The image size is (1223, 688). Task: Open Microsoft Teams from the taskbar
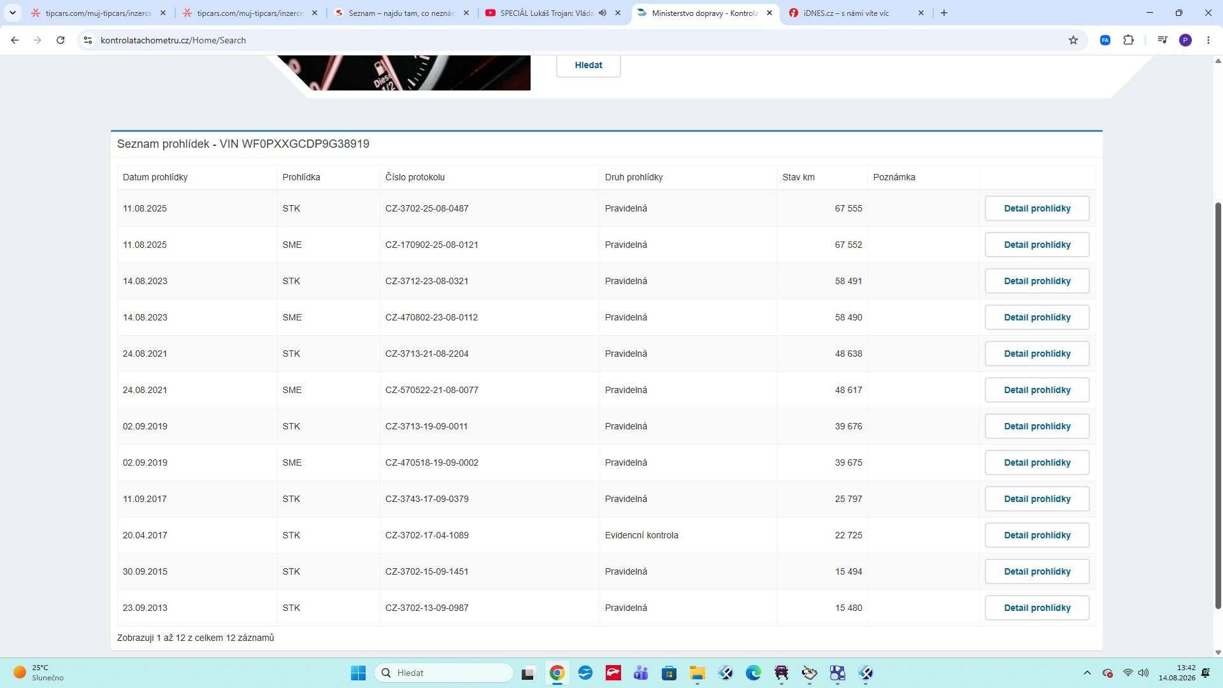point(641,673)
